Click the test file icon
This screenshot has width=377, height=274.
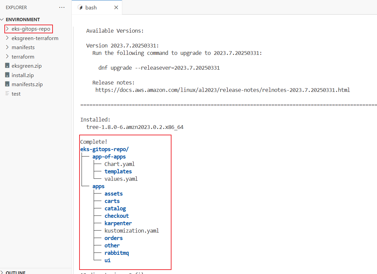click(x=7, y=94)
